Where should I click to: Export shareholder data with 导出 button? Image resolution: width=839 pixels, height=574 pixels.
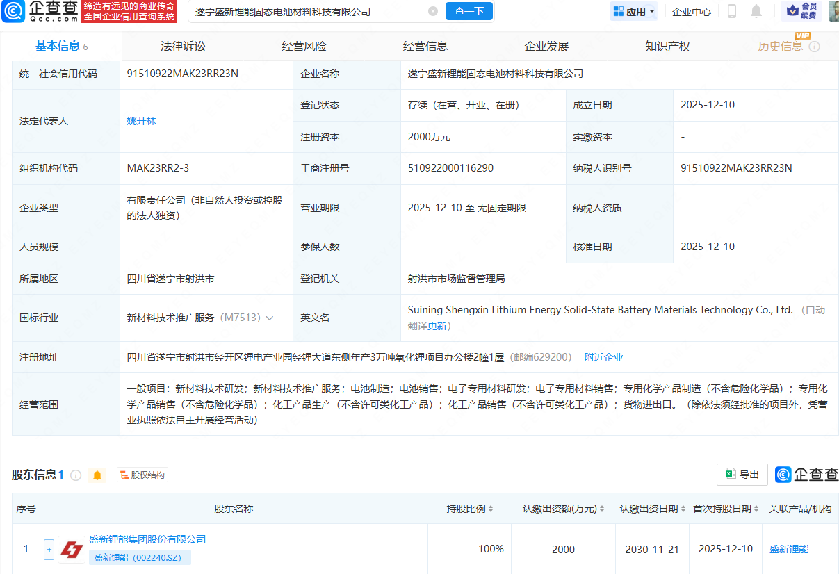coord(742,475)
